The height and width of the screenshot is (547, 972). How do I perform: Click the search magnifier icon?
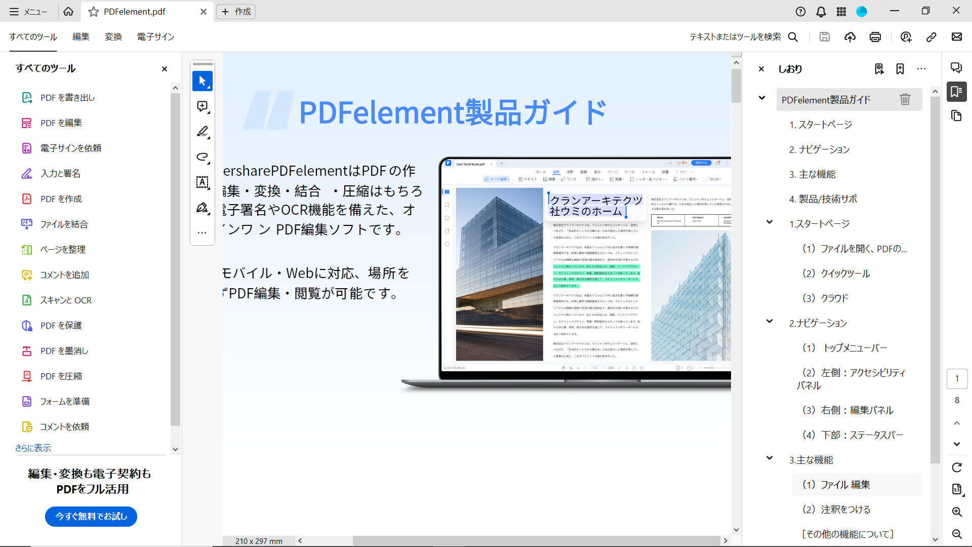[x=793, y=37]
